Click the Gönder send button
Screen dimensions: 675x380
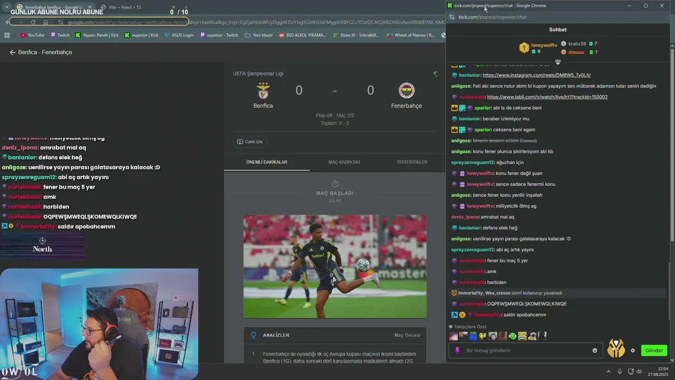[654, 350]
